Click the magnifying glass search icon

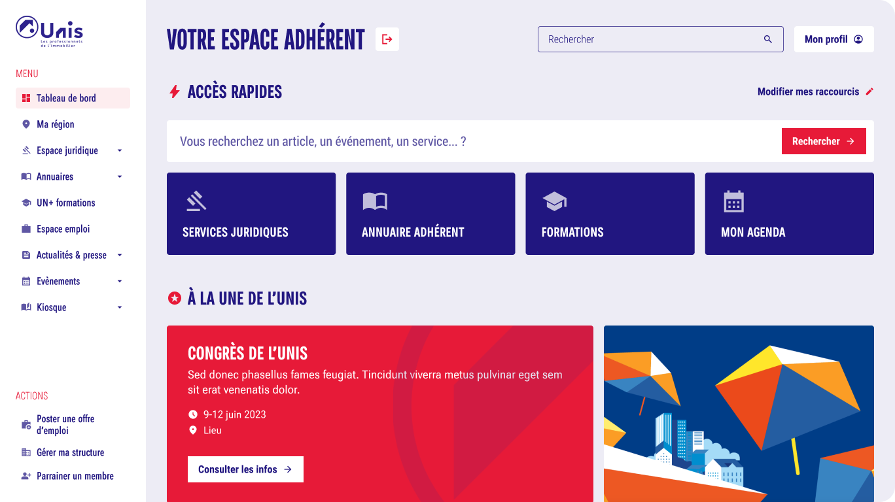768,39
